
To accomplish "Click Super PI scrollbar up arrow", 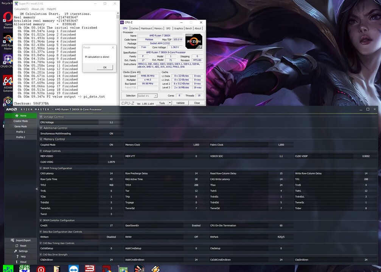I will 118,13.
